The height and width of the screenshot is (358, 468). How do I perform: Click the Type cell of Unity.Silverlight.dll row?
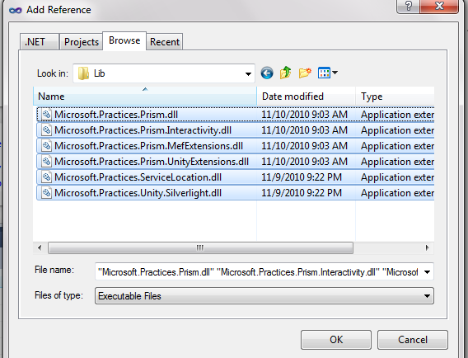click(x=397, y=193)
